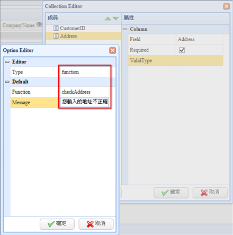Close the Option Editor dialog
This screenshot has width=233, height=235.
112,50
